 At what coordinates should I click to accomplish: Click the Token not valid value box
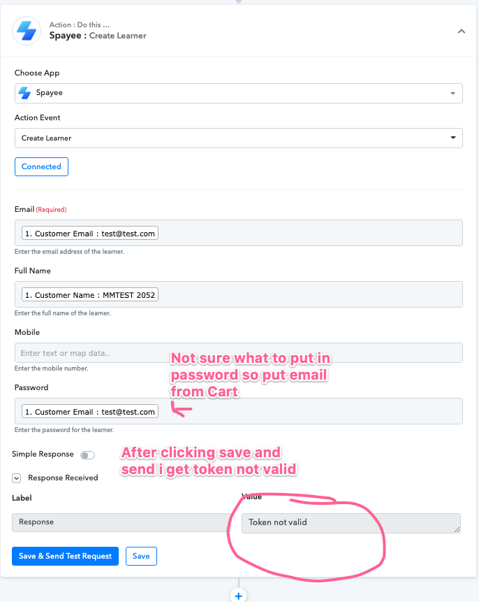click(x=351, y=523)
